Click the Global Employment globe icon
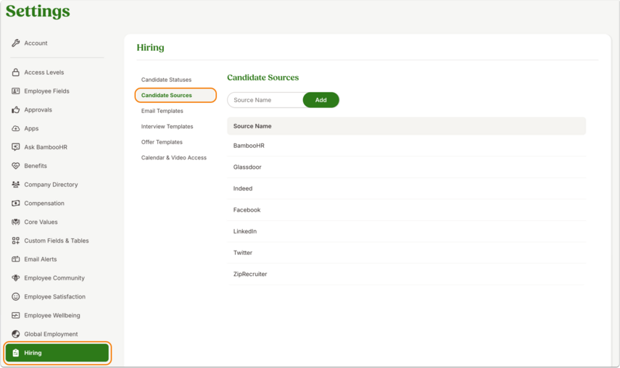Image resolution: width=620 pixels, height=368 pixels. click(x=15, y=334)
